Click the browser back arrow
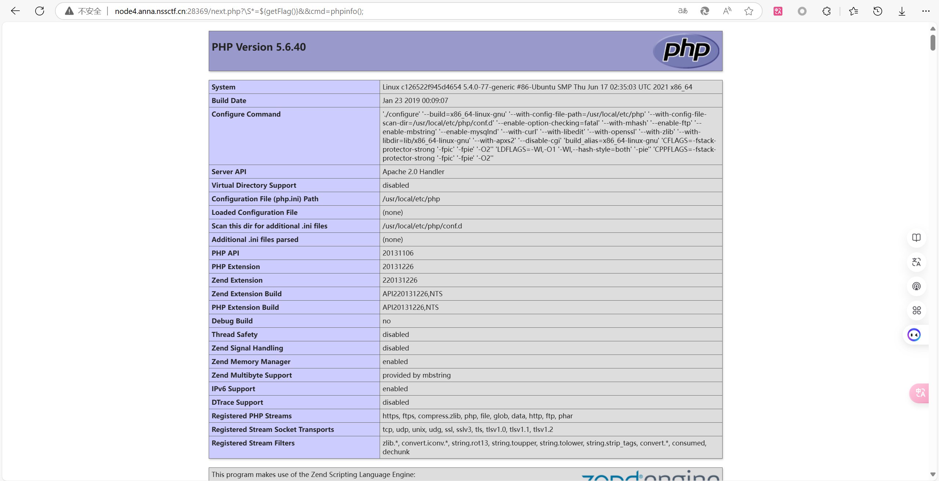This screenshot has height=481, width=939. (x=15, y=11)
